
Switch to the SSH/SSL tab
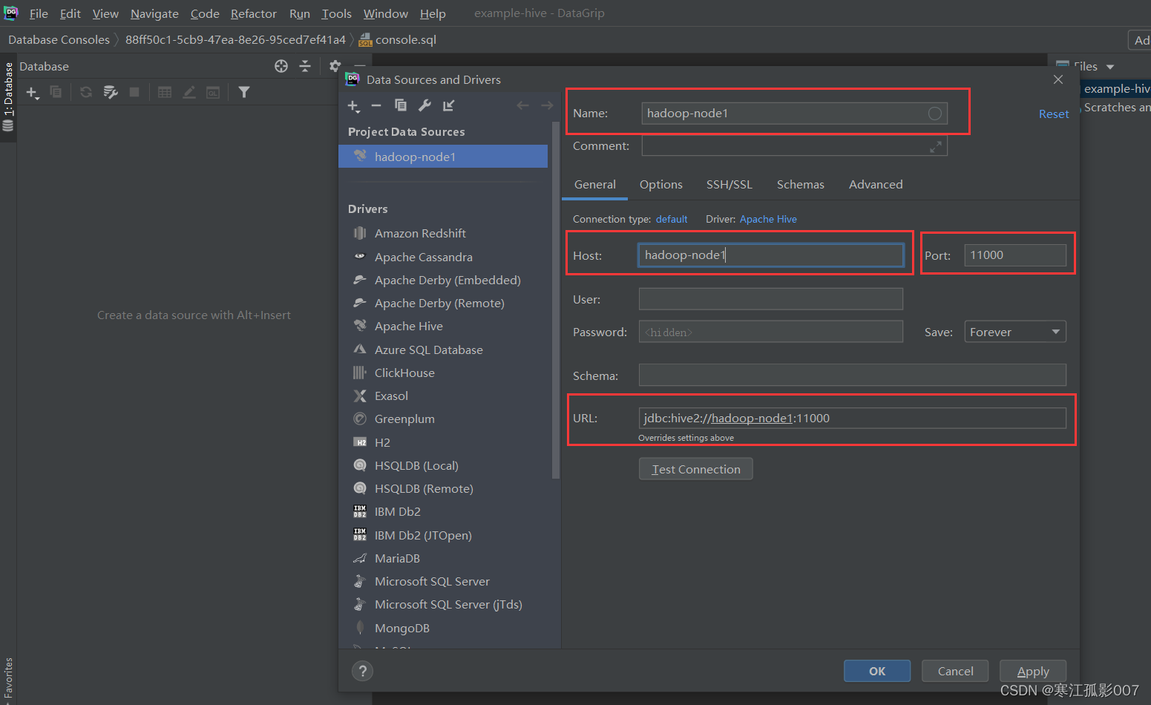point(729,184)
